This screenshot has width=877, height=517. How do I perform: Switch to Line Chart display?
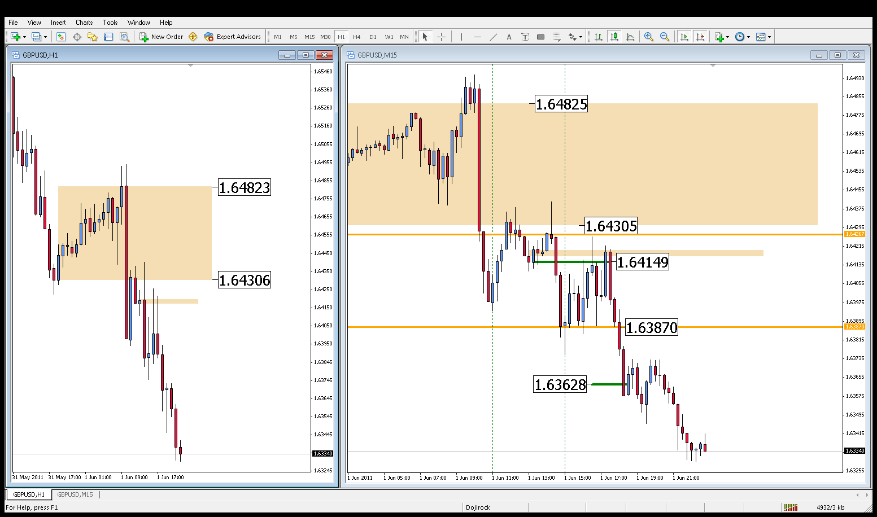coord(630,37)
